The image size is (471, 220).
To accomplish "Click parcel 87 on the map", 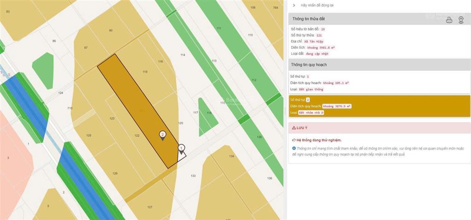I will pyautogui.click(x=86, y=48).
